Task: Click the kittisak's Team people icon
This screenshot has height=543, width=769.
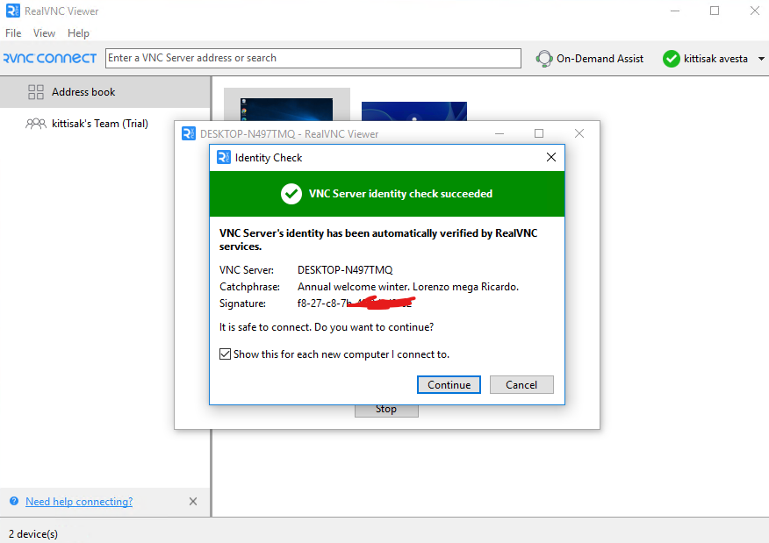Action: point(36,124)
